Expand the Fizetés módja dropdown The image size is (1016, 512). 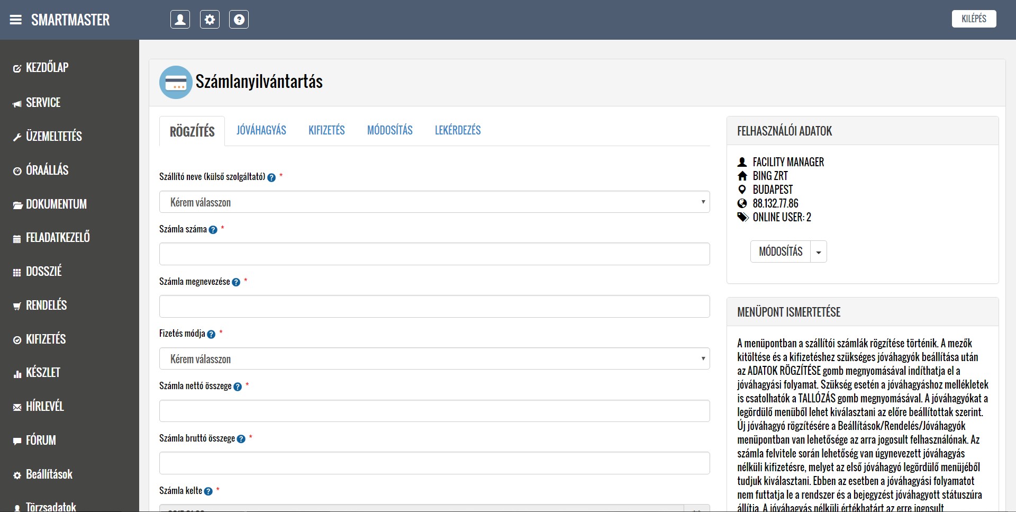pos(434,358)
